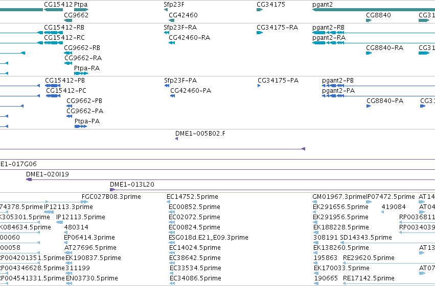Image resolution: width=435 pixels, height=286 pixels.
Task: Select EST label EN03730.5prime
Action: [92, 278]
